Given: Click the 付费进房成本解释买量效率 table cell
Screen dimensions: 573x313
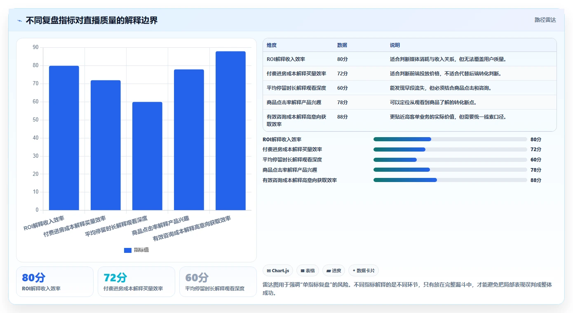Looking at the screenshot, I should point(296,74).
